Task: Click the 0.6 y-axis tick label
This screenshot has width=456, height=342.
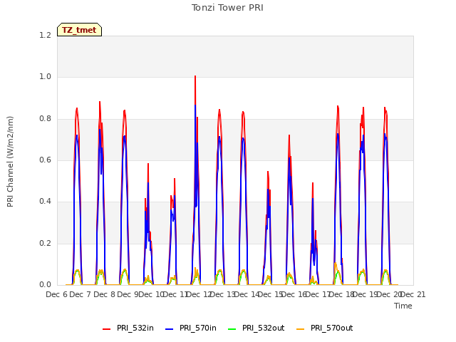Action: point(45,160)
